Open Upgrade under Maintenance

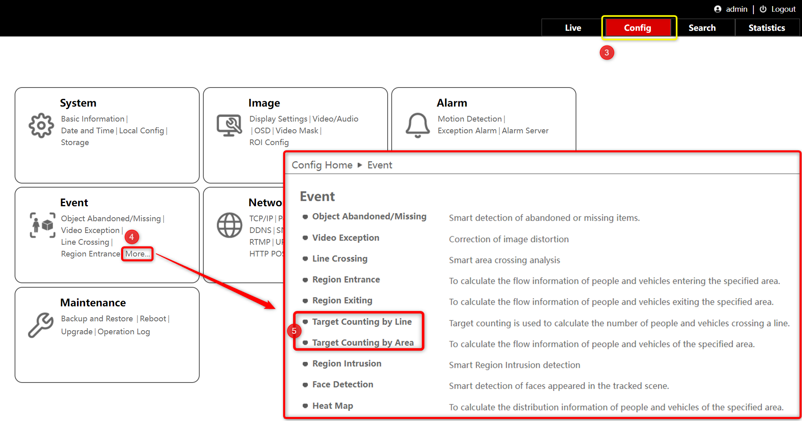(x=77, y=331)
